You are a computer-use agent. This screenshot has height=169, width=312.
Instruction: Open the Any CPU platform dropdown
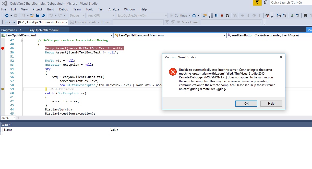(x=101, y=16)
